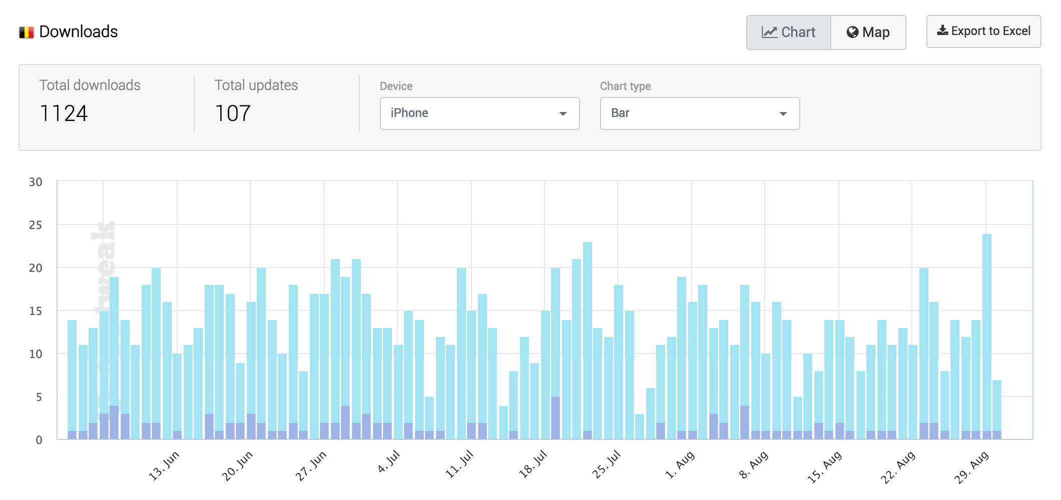Click the Downloads page heading

[x=78, y=32]
